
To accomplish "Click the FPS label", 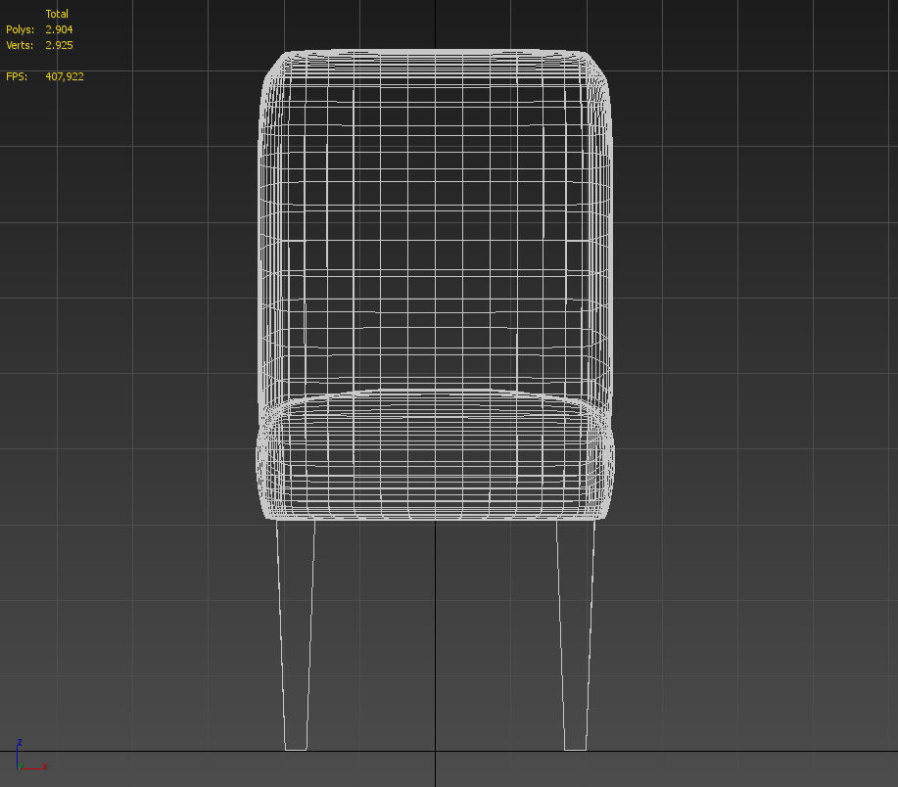I will click(17, 76).
